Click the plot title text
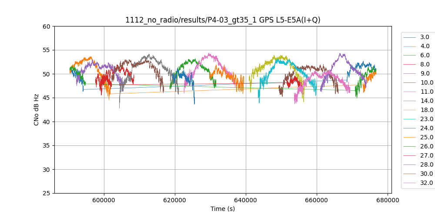 [223, 20]
